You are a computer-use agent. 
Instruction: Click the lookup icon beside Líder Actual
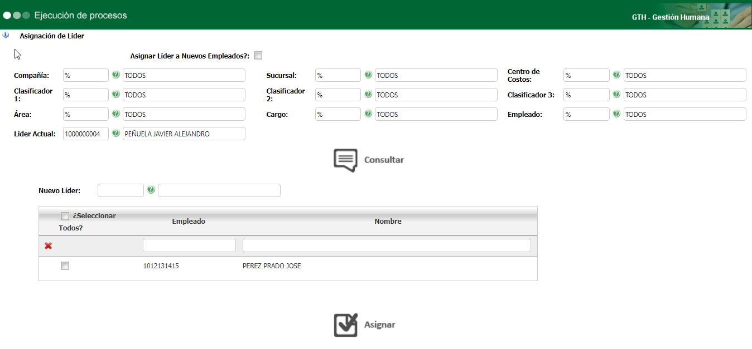(116, 134)
